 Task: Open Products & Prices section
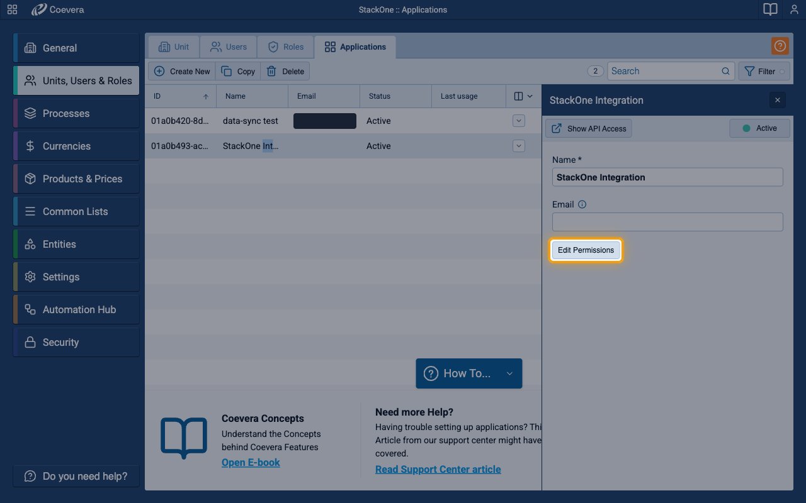pos(76,179)
